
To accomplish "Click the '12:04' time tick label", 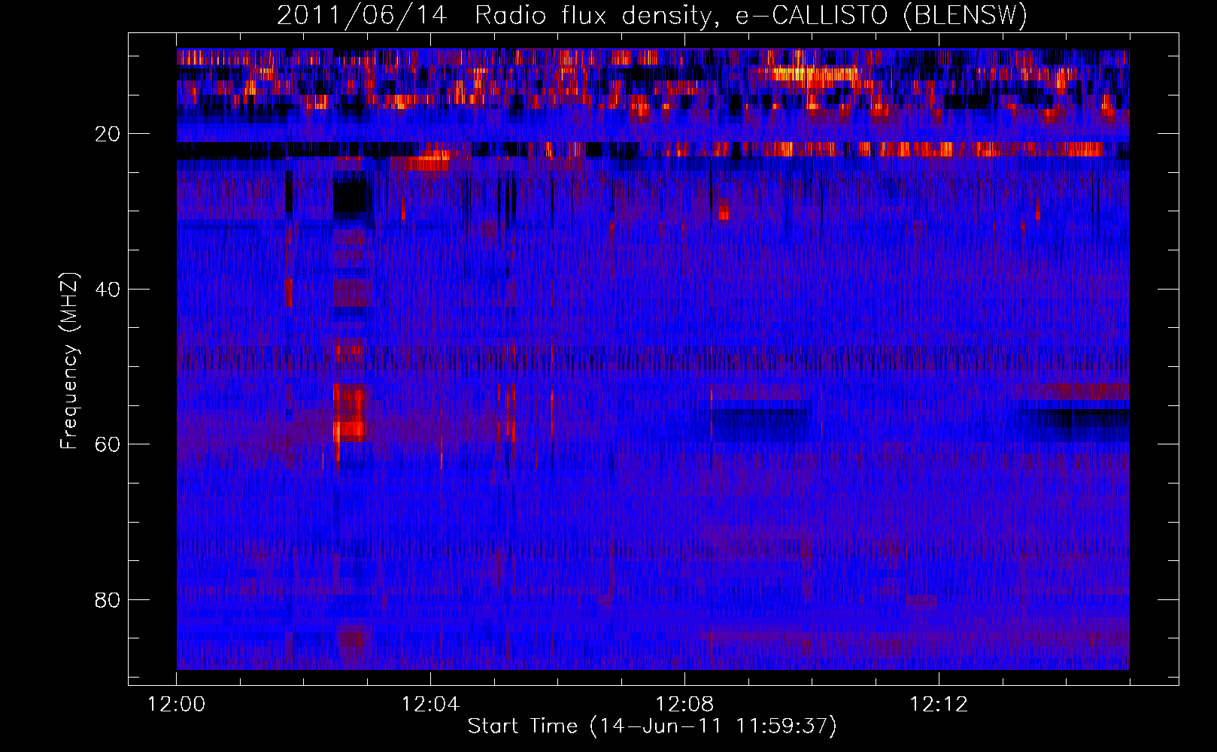I will [430, 705].
